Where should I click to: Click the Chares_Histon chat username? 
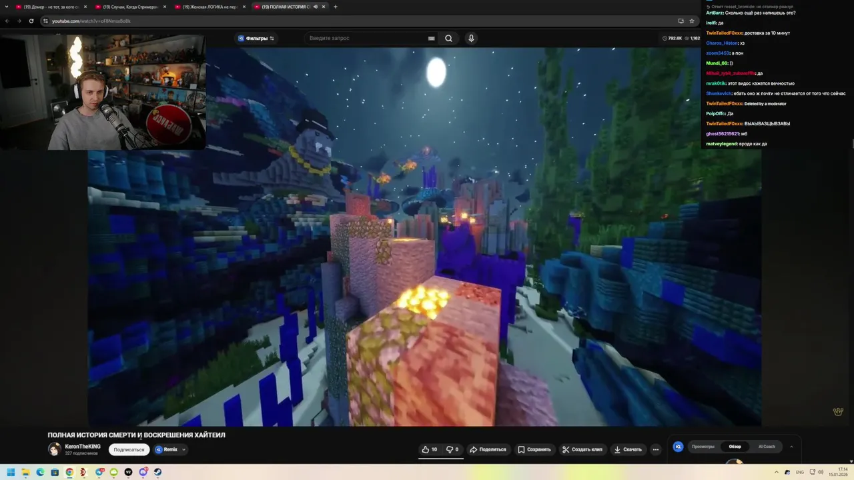(722, 43)
